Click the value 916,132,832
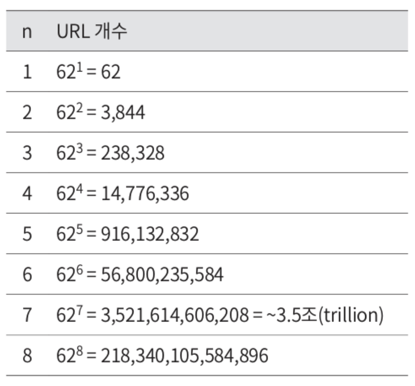This screenshot has width=415, height=386. (150, 235)
